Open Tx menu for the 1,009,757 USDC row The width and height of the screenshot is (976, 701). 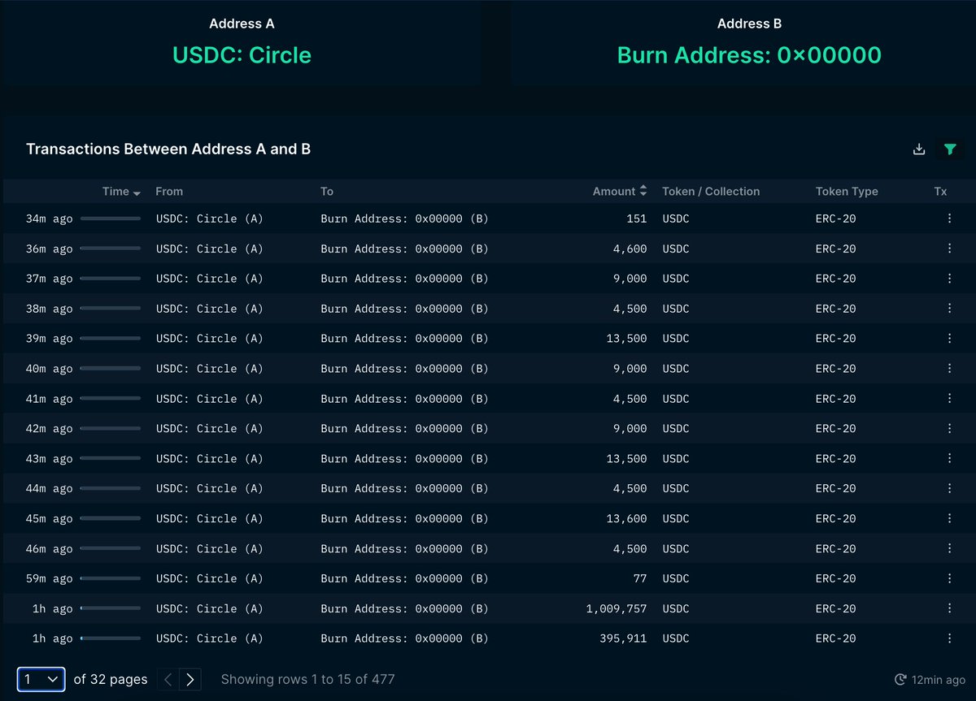click(x=949, y=608)
